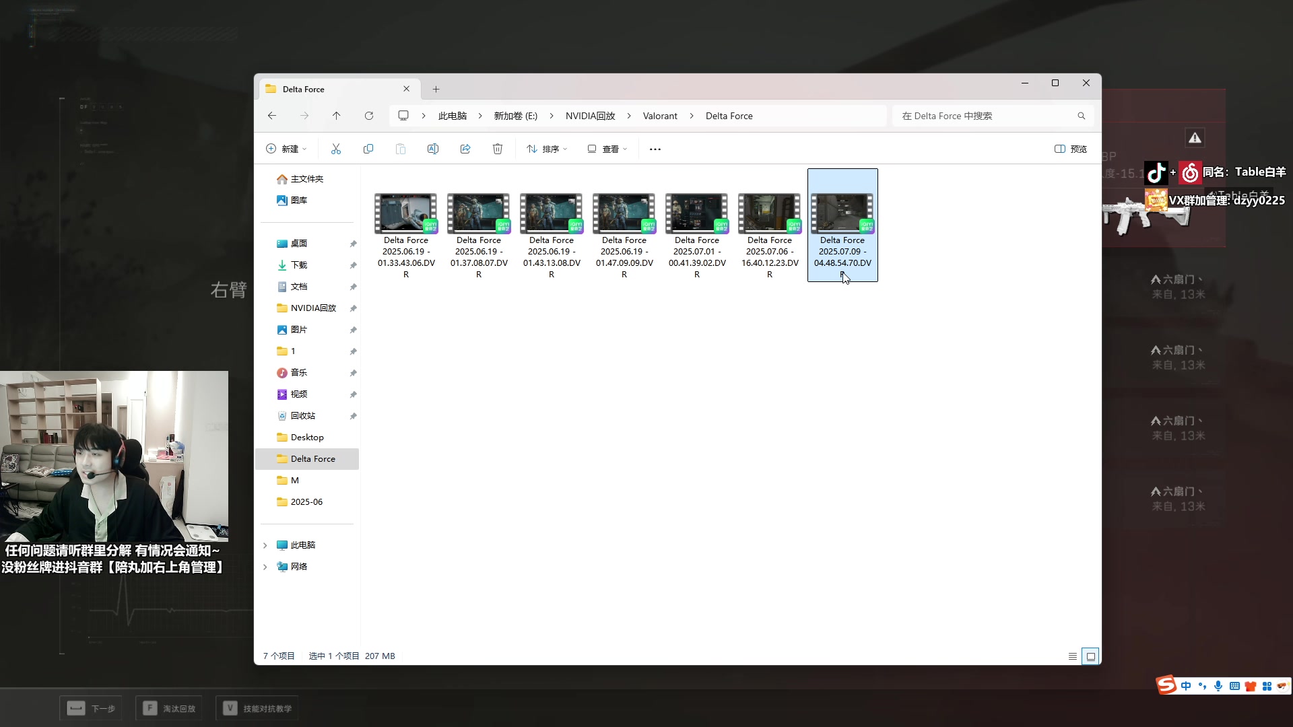The image size is (1293, 727).
Task: Refresh the Delta Force folder
Action: (369, 116)
